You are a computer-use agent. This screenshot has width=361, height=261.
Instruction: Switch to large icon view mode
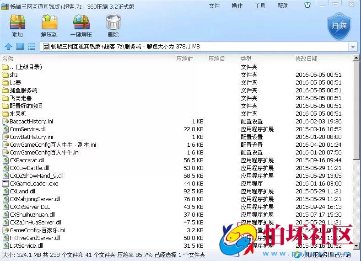pyautogui.click(x=20, y=47)
